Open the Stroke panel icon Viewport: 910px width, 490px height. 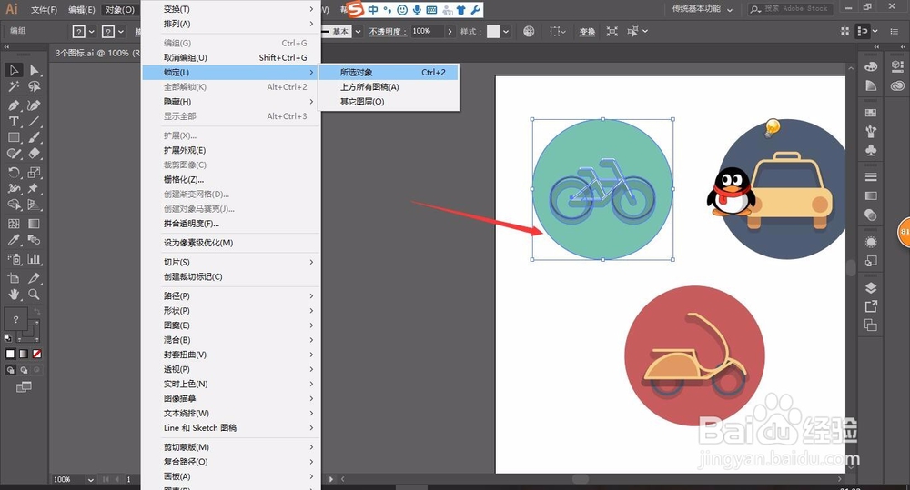871,177
